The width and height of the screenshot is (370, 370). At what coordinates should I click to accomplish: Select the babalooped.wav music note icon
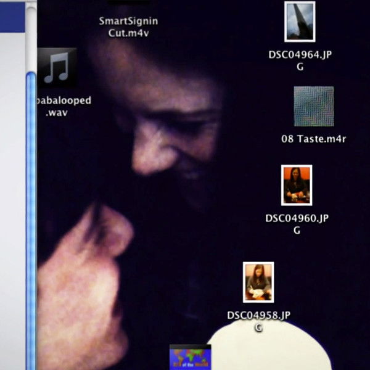(57, 68)
